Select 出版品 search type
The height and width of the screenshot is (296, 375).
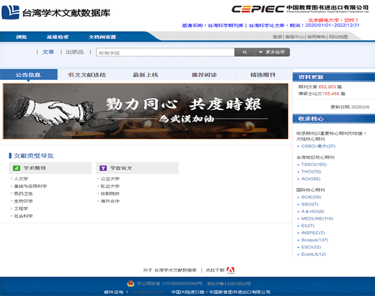pyautogui.click(x=75, y=52)
